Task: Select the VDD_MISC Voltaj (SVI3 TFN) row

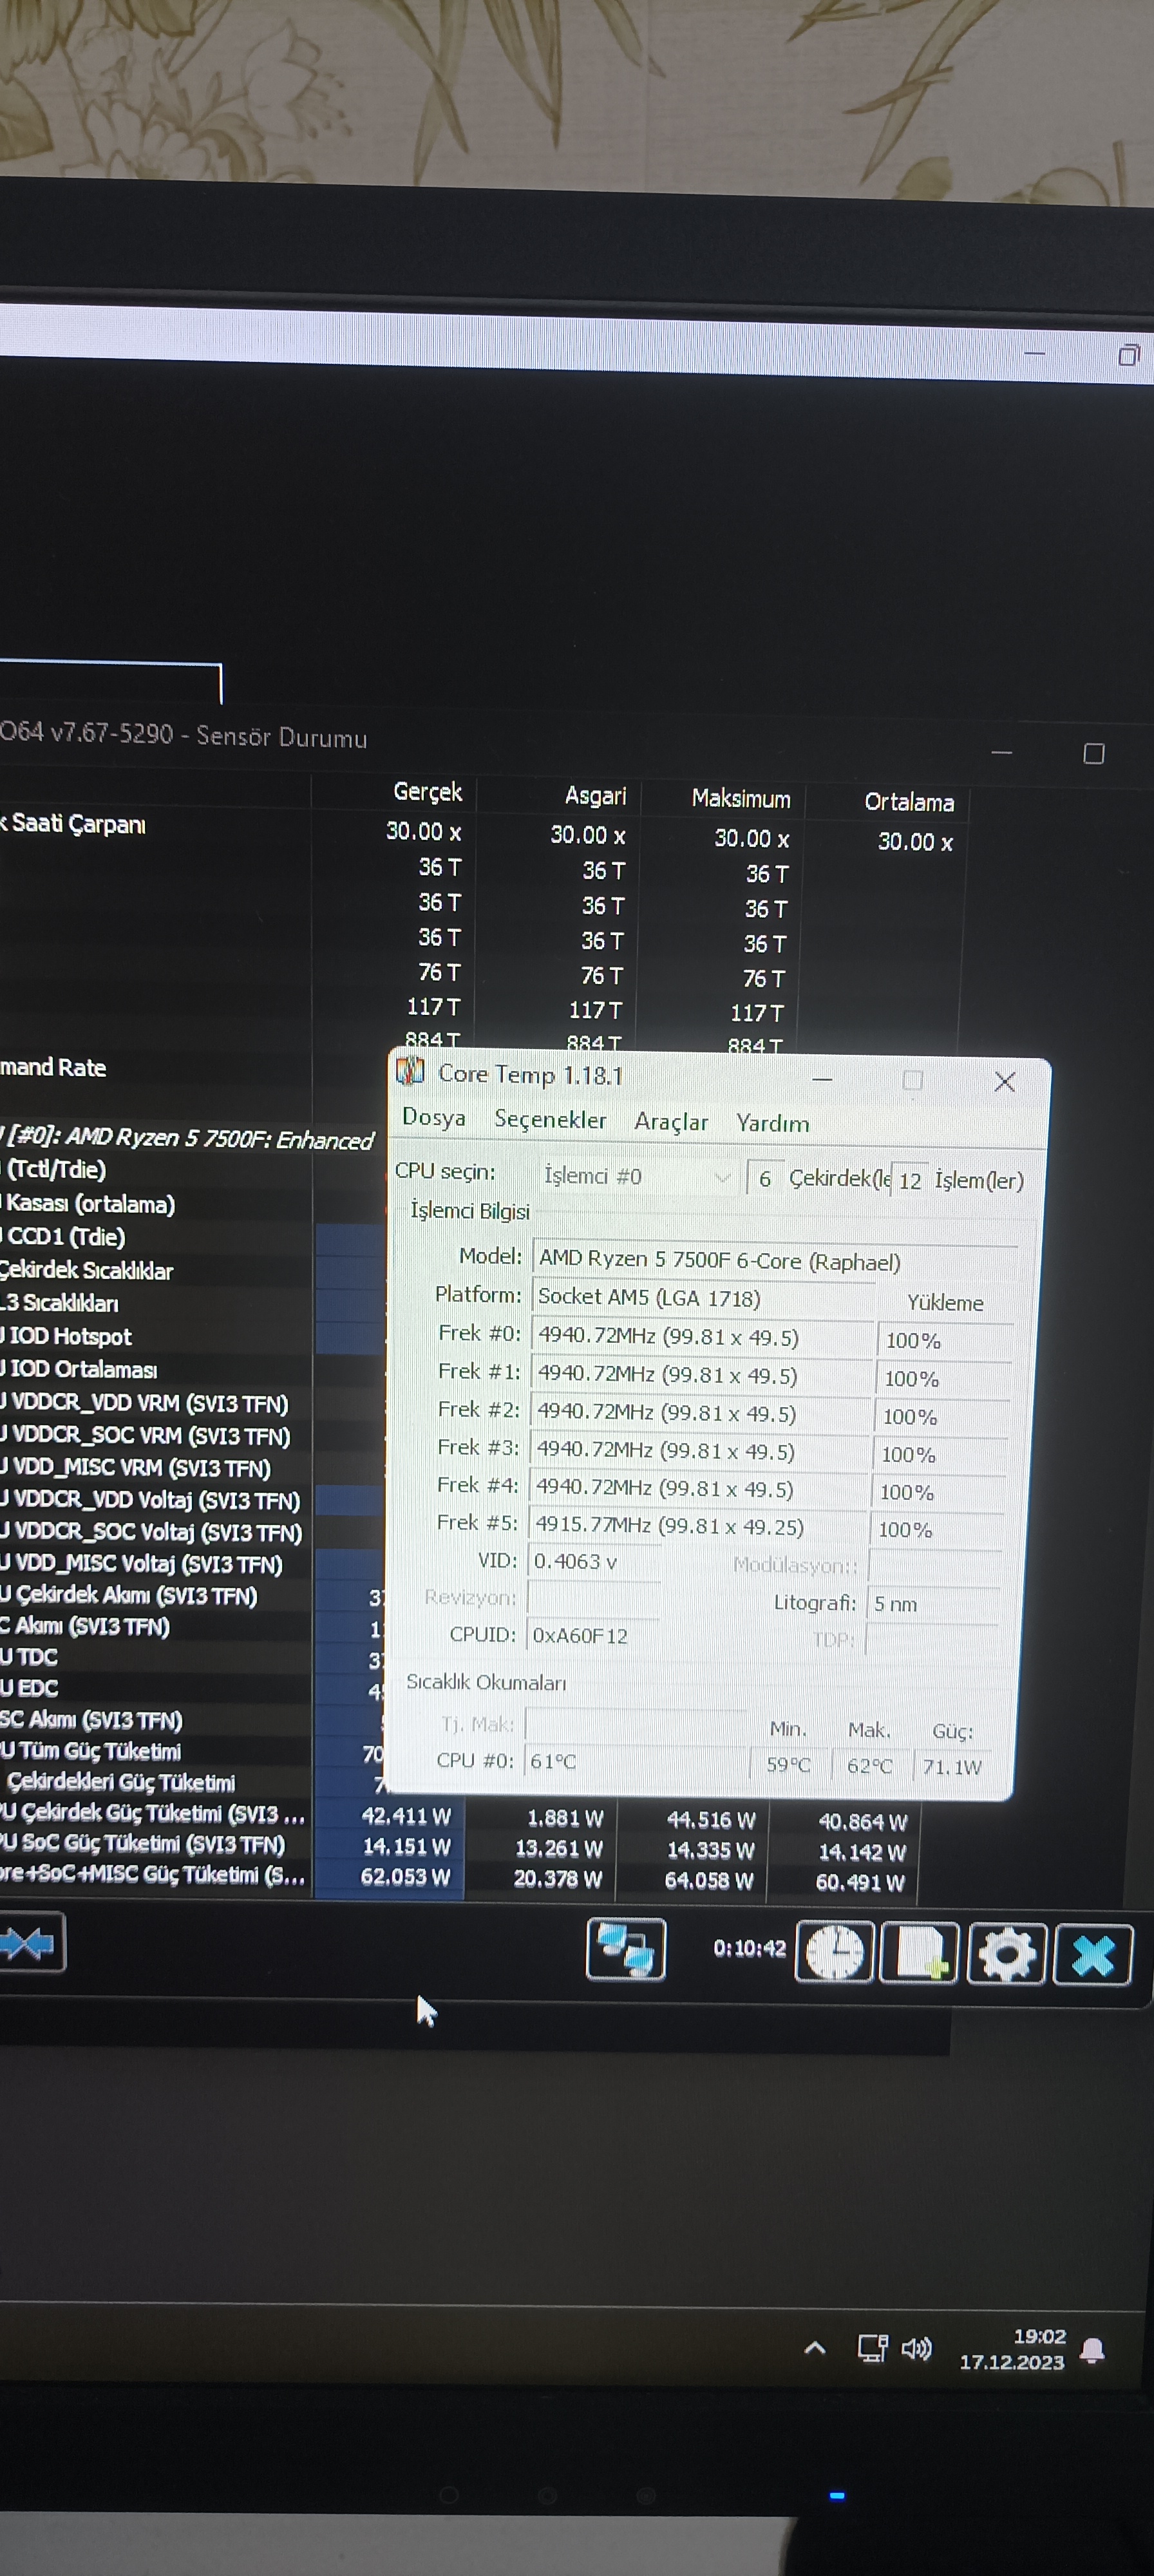Action: [142, 1564]
